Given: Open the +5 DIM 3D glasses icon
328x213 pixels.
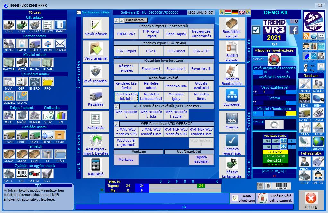Looking at the screenshot, I should [35, 174].
